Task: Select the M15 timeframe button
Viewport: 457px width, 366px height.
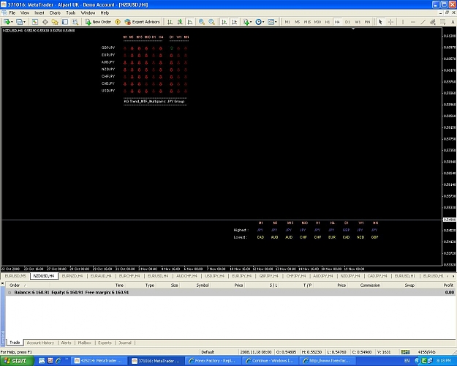Action: click(307, 22)
